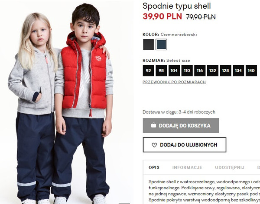
Task: Select the dark blue color swatch
Action: (161, 45)
